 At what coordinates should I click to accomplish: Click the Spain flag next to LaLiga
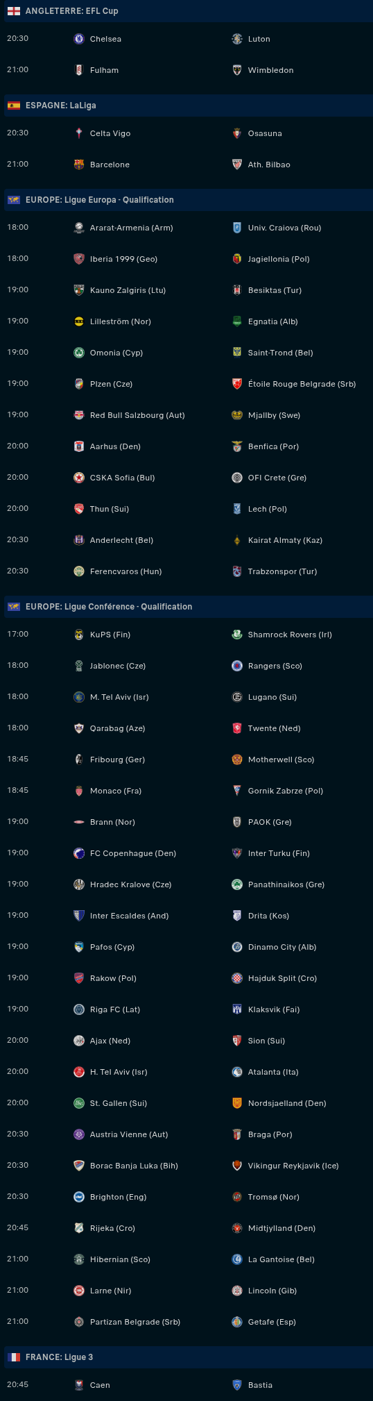pyautogui.click(x=14, y=106)
